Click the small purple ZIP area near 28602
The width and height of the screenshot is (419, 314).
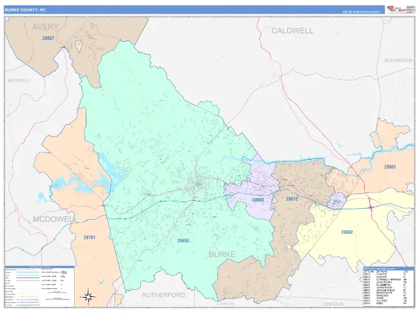coord(337,201)
